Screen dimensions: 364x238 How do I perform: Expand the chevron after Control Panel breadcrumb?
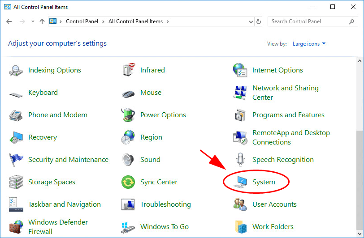click(x=103, y=22)
